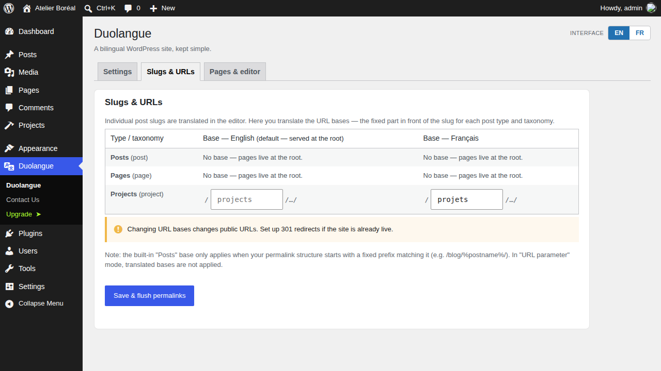Click Save & flush permalinks button

pos(149,296)
